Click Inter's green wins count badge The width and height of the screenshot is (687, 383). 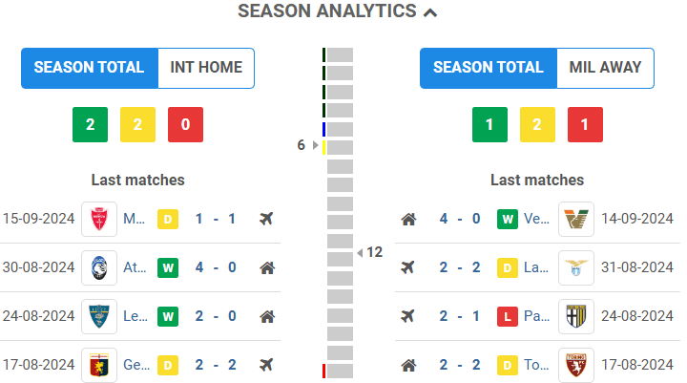tap(90, 124)
